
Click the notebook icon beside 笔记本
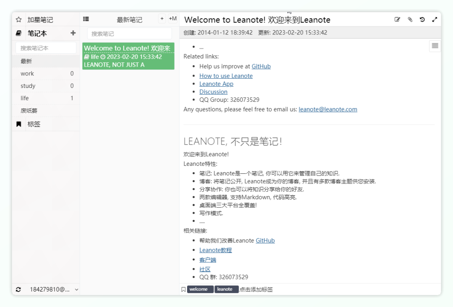tap(19, 33)
